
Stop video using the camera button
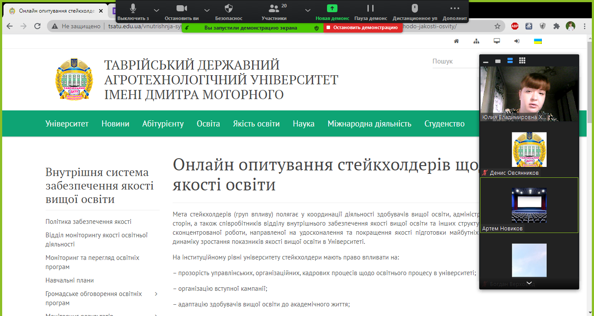(x=182, y=12)
